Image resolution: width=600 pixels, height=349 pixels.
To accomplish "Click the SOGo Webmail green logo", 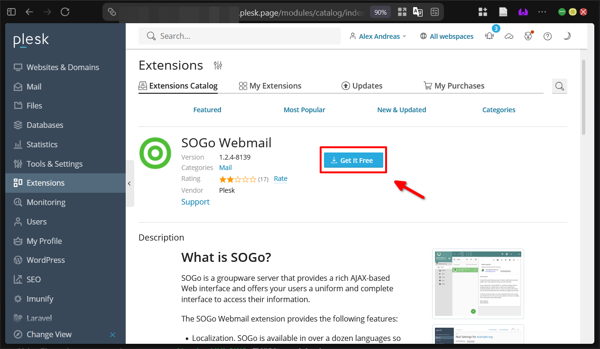I will (155, 153).
